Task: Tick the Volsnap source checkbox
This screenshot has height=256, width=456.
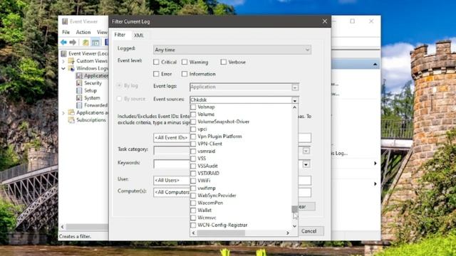Action: [193, 107]
